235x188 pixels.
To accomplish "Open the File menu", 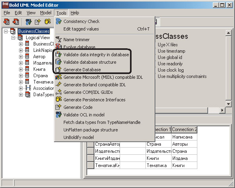I will (x=7, y=13).
